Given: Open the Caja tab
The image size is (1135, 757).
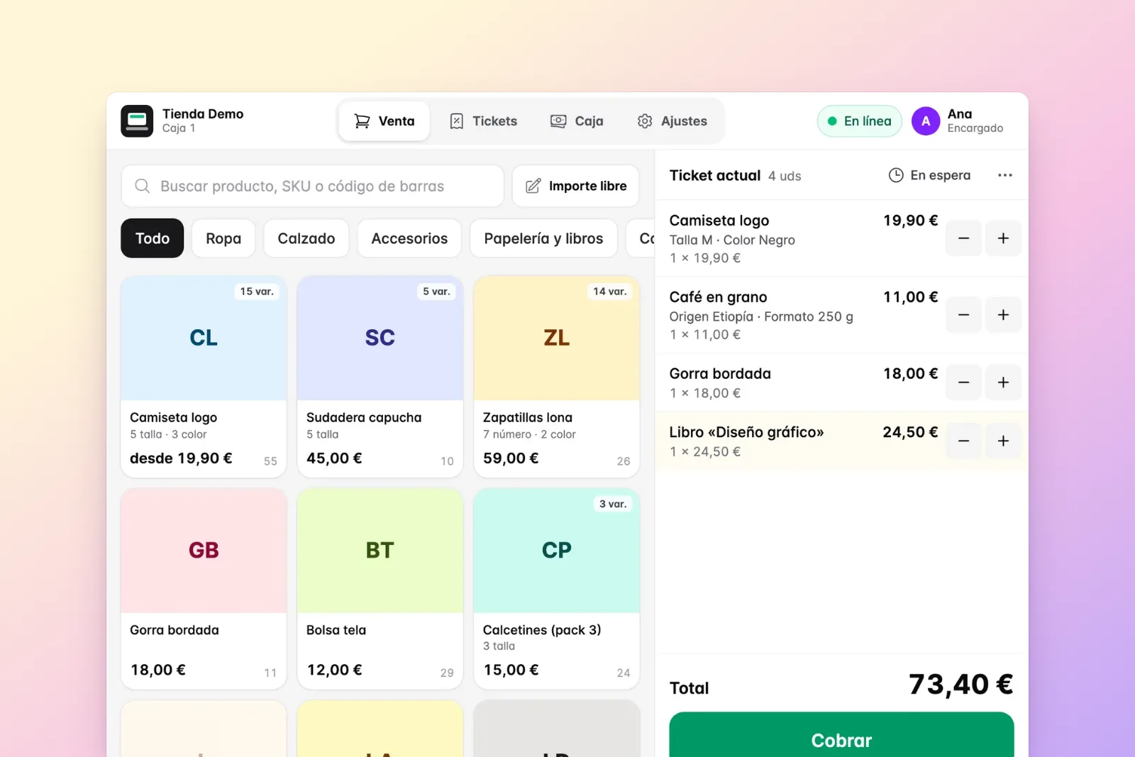Looking at the screenshot, I should 577,121.
